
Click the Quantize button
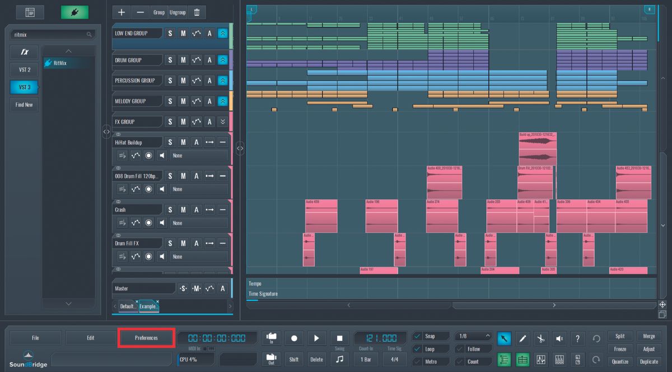point(620,361)
